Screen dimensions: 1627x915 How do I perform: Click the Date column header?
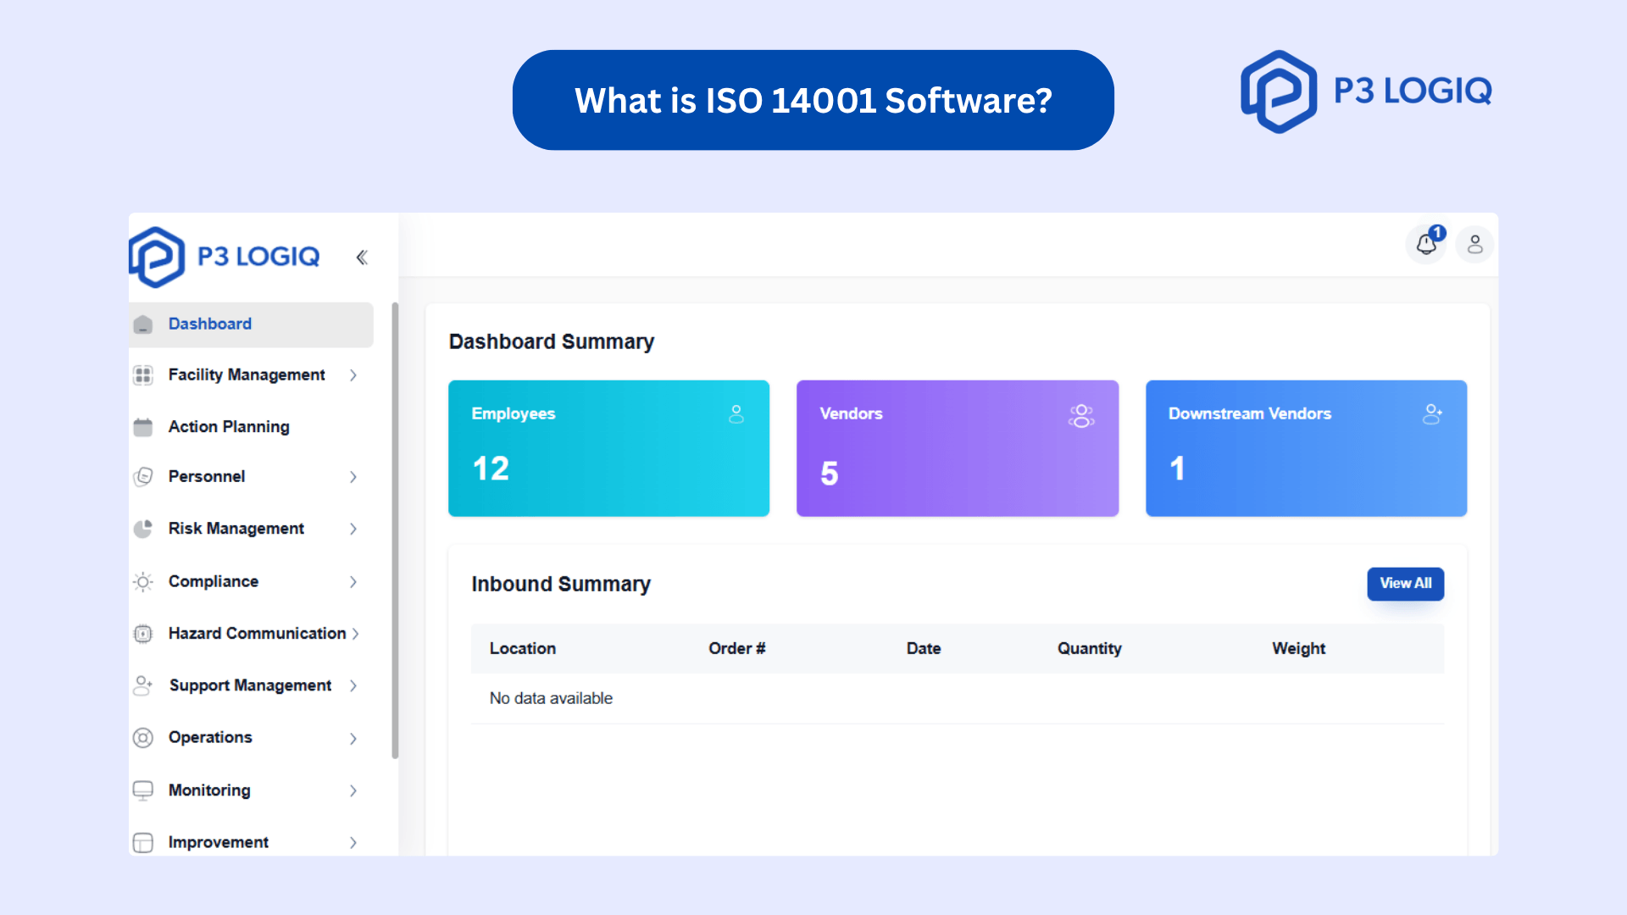tap(924, 649)
